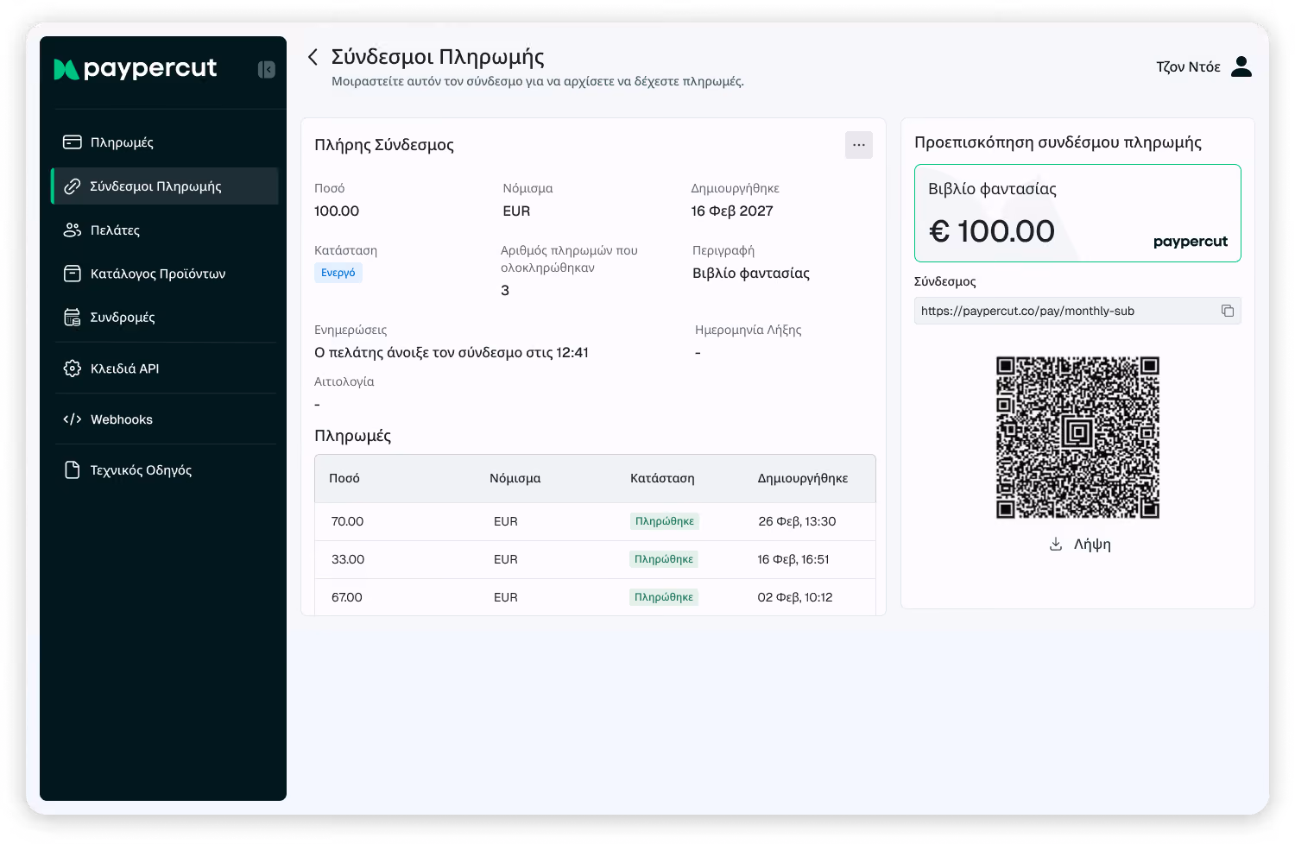
Task: Select the 70.00 amount cell
Action: click(347, 521)
